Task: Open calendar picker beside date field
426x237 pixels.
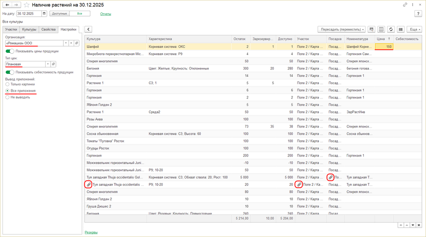Action: (44, 14)
